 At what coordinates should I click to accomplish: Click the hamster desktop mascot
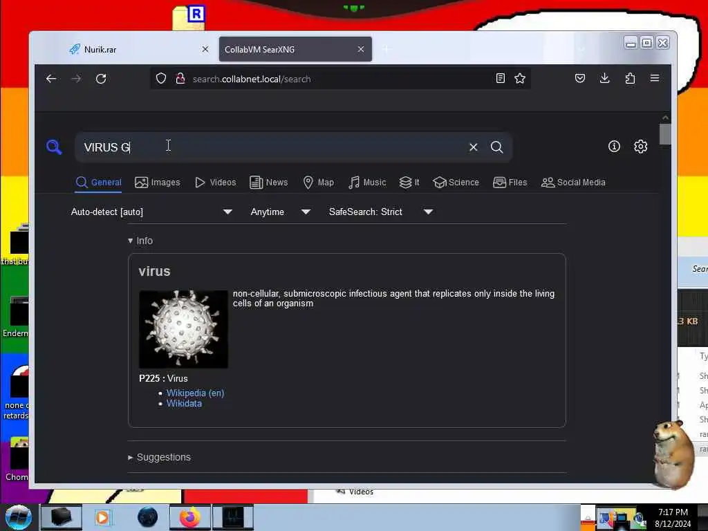673,454
